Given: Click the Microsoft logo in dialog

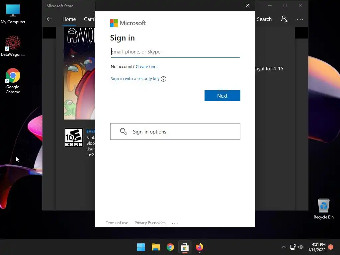Looking at the screenshot, I should click(x=128, y=23).
